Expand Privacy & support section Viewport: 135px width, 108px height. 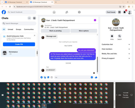pyautogui.click(x=116, y=58)
